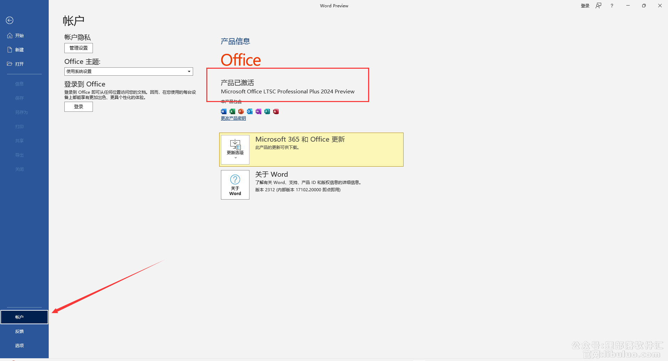Image resolution: width=668 pixels, height=361 pixels.
Task: Click the Outlook app icon
Action: point(250,111)
